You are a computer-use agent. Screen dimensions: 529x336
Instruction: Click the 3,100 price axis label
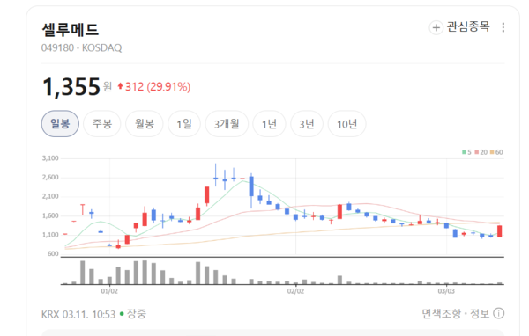[50, 158]
